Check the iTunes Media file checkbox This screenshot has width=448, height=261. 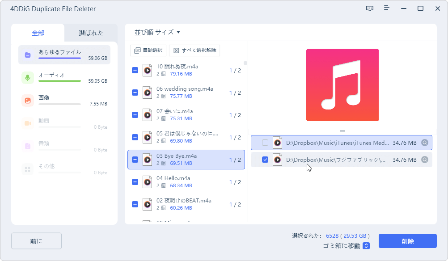tap(265, 143)
